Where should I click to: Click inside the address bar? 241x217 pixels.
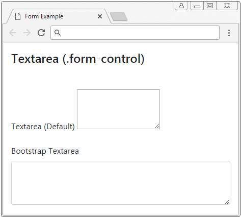click(x=135, y=33)
